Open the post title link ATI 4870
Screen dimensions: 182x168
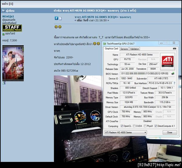coord(103,17)
